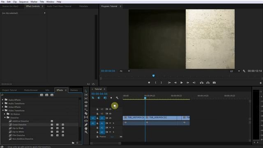Viewport: 263px width, 148px height.
Task: Expand the Audio Transitions folder
Action: pyautogui.click(x=2, y=103)
